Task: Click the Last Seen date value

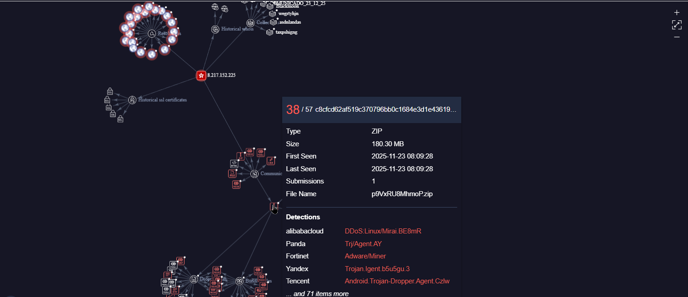Action: tap(402, 169)
